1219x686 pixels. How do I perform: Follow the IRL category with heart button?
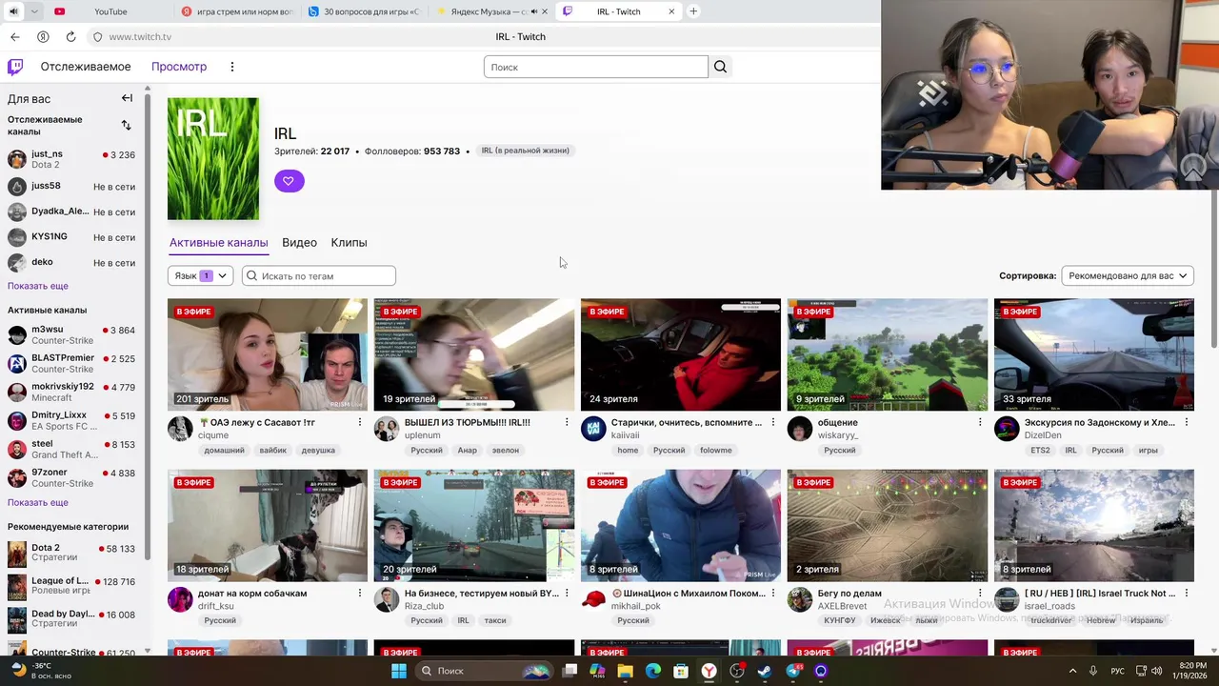[289, 181]
